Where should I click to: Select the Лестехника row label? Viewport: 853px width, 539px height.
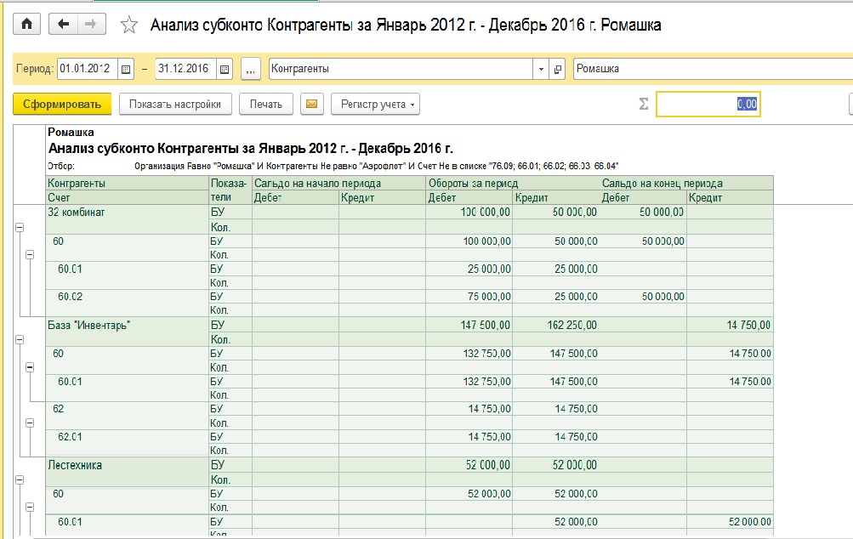[x=75, y=465]
